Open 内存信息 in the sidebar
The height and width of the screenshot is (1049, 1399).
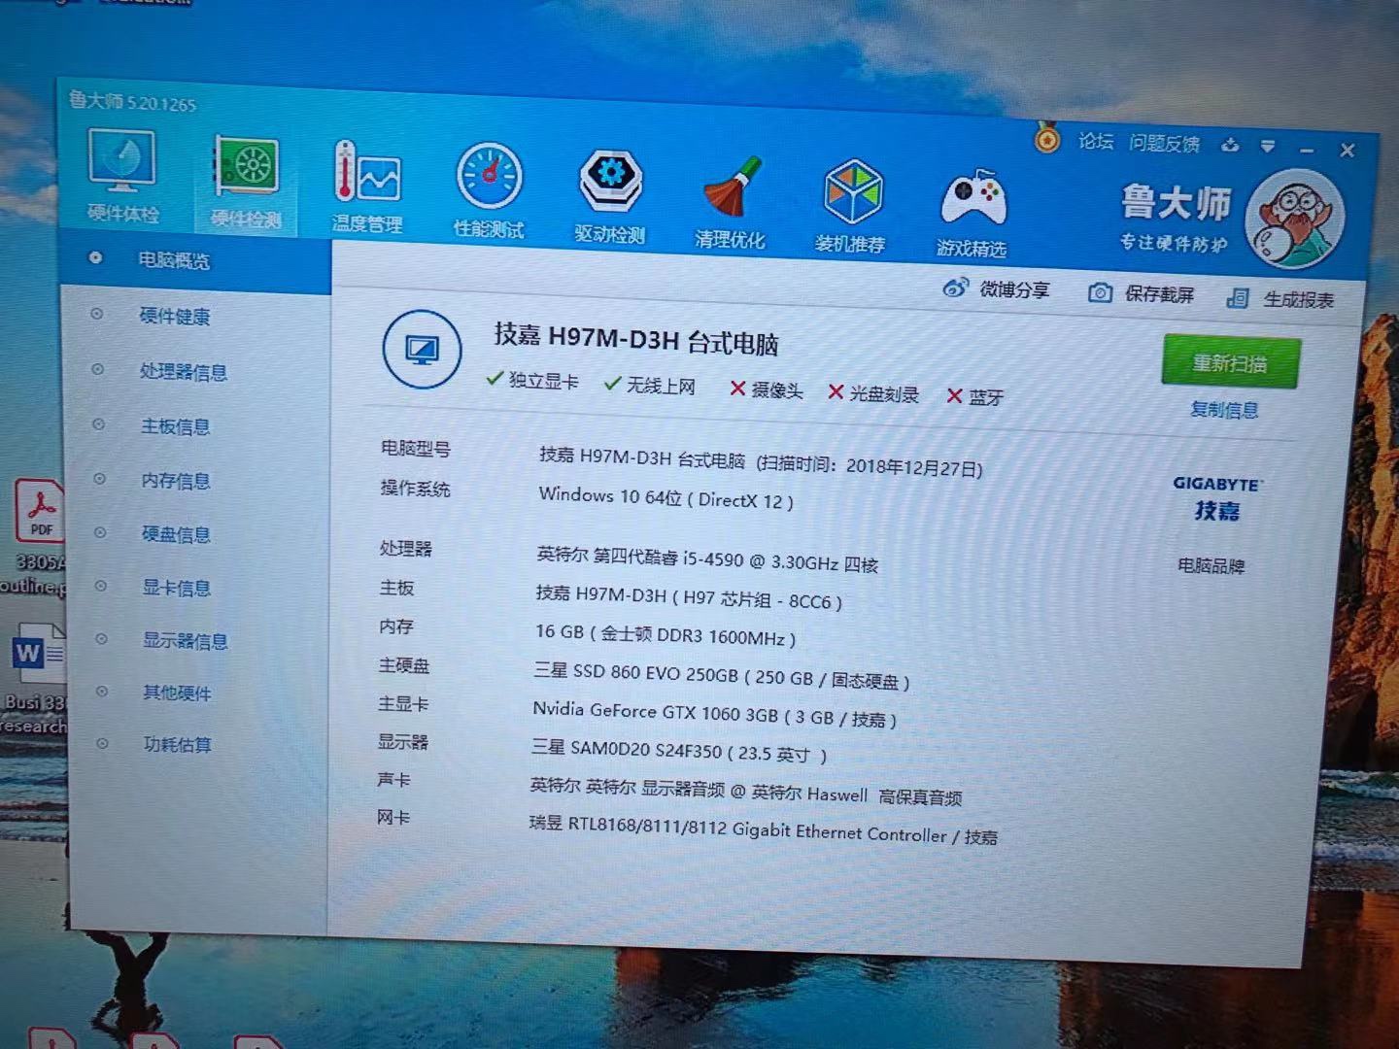(x=175, y=481)
